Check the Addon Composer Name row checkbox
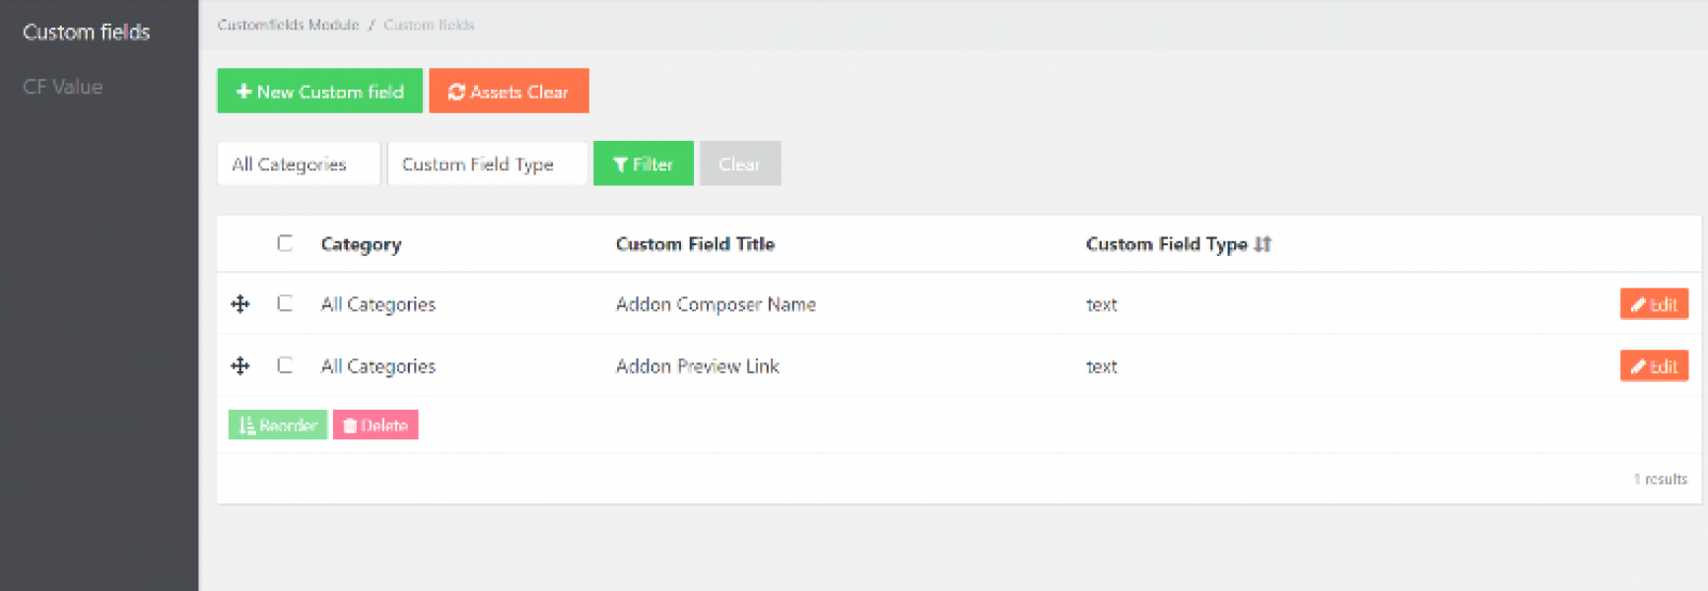Screen dimensions: 1708x591 285,303
